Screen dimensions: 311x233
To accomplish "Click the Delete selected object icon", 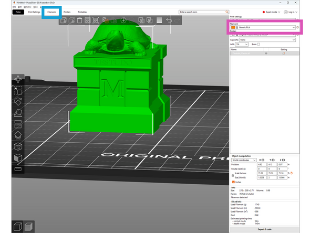I will pyautogui.click(x=71, y=20).
